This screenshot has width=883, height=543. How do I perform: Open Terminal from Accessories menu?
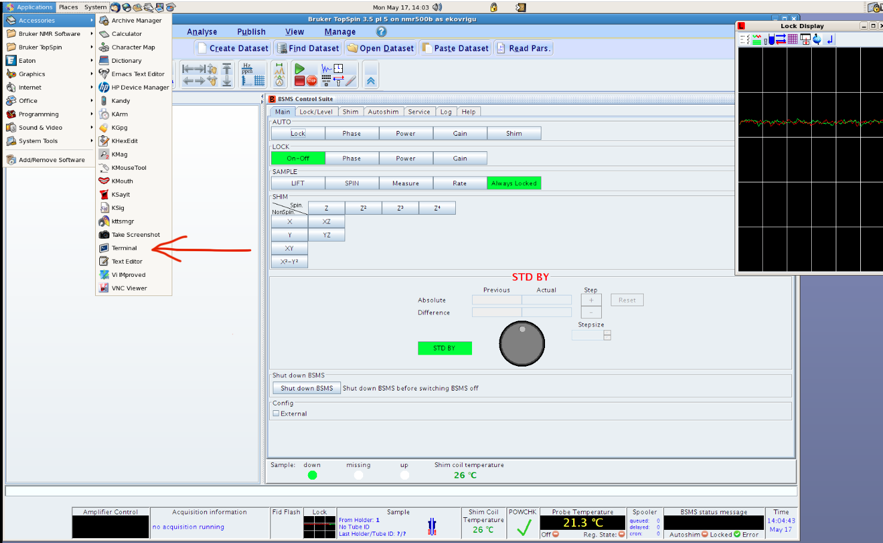133,248
